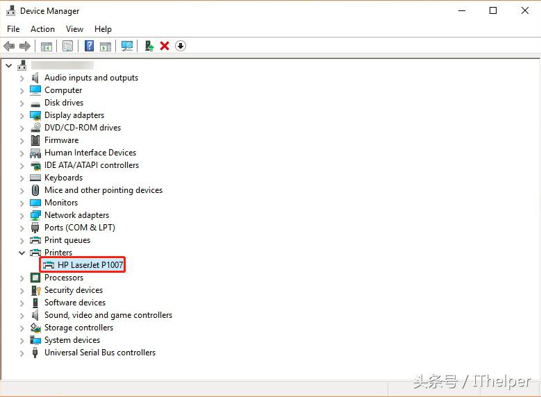Screen dimensions: 541x397
Task: Click the Human Interface Devices icon
Action: 35,153
